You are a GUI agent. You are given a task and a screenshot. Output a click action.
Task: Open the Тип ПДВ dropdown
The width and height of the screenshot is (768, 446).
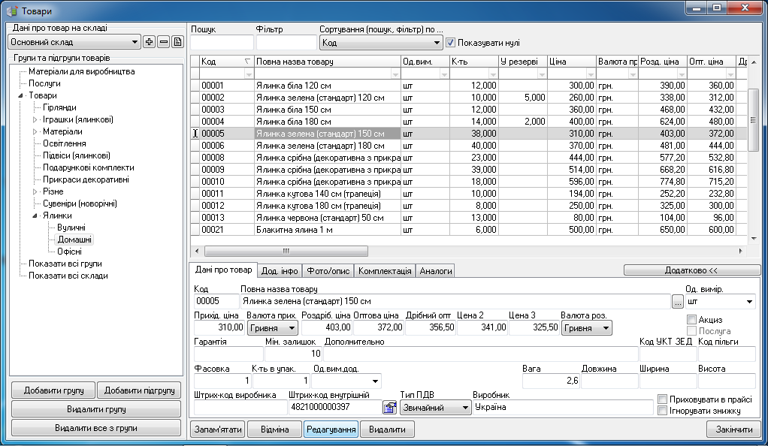coord(465,408)
